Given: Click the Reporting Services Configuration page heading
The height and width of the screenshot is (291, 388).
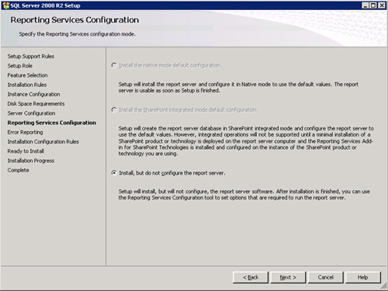Looking at the screenshot, I should (x=74, y=20).
